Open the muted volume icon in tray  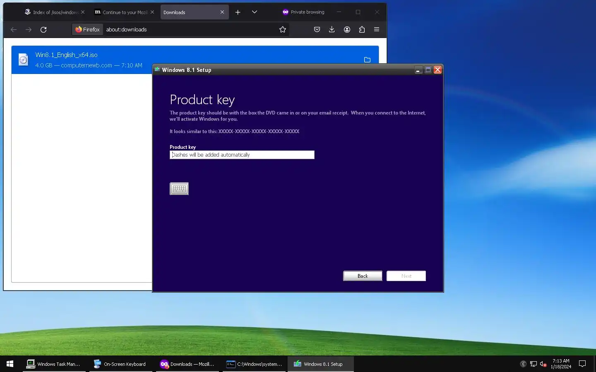tap(543, 364)
